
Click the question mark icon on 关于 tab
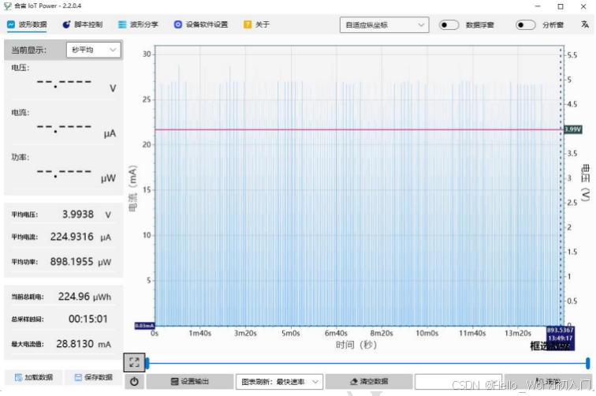[x=248, y=24]
